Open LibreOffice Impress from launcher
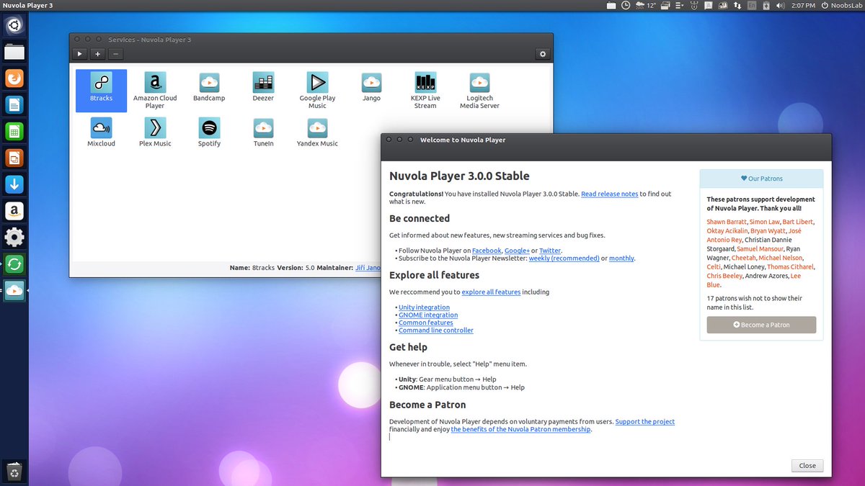 14,158
